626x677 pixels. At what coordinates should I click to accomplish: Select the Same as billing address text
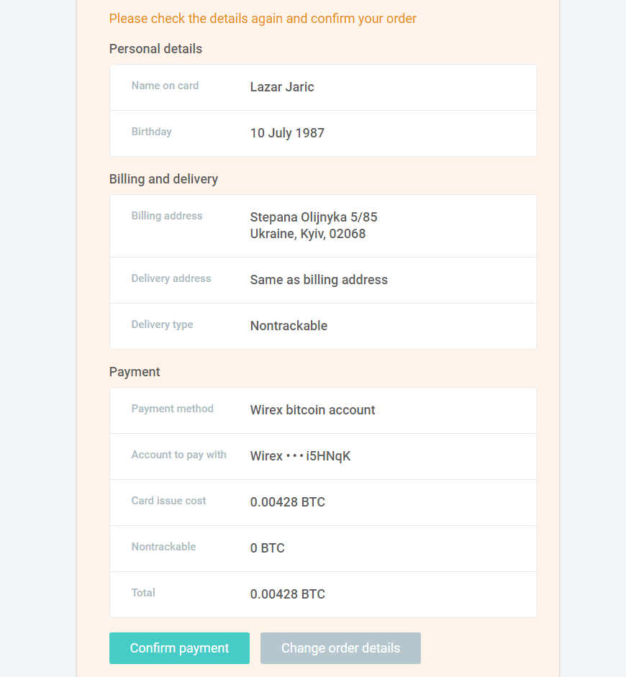tap(319, 280)
